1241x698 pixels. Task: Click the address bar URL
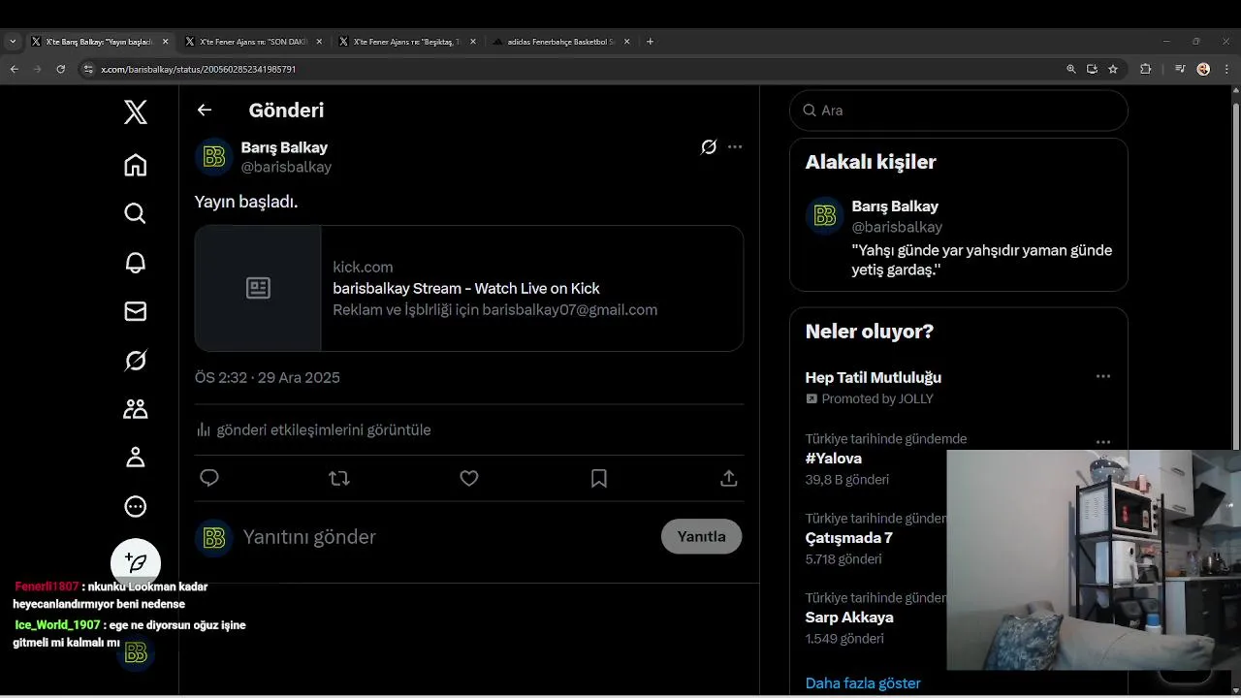199,70
